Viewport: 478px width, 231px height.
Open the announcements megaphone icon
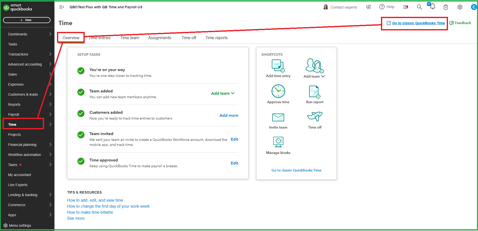tap(368, 7)
